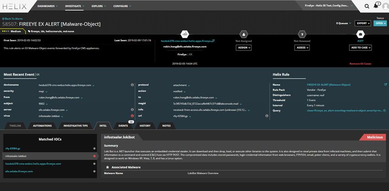Click 'to' address robin.hong@sfo.selabs.fireeye.com
The width and height of the screenshot is (389, 191).
pyautogui.click(x=194, y=98)
